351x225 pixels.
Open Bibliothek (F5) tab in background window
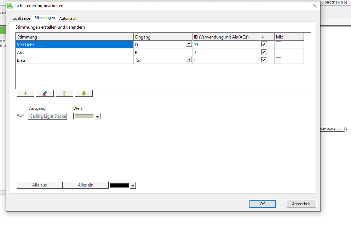(334, 2)
